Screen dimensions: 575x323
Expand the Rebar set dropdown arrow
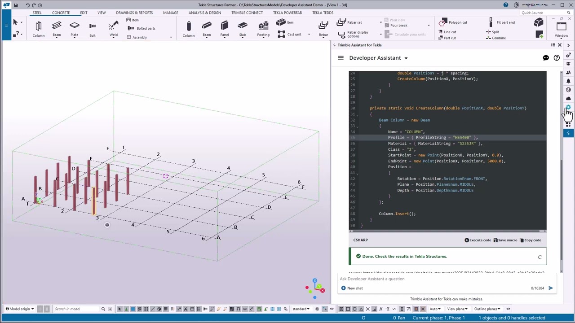coord(380,22)
